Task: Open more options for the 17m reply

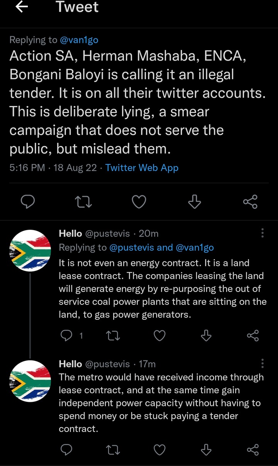Action: 263,363
